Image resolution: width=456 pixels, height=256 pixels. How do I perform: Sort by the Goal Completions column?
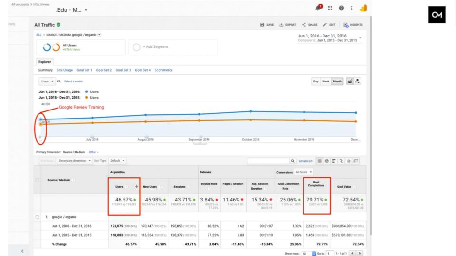(316, 184)
